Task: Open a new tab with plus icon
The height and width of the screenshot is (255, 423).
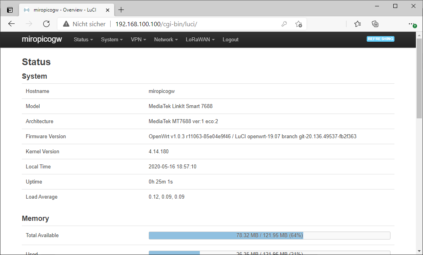Action: point(121,10)
